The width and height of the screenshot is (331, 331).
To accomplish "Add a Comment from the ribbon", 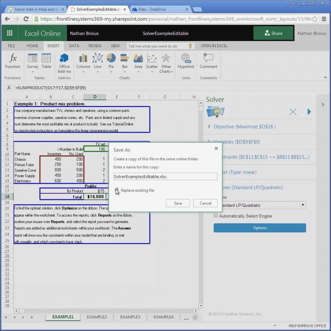I will (208, 59).
